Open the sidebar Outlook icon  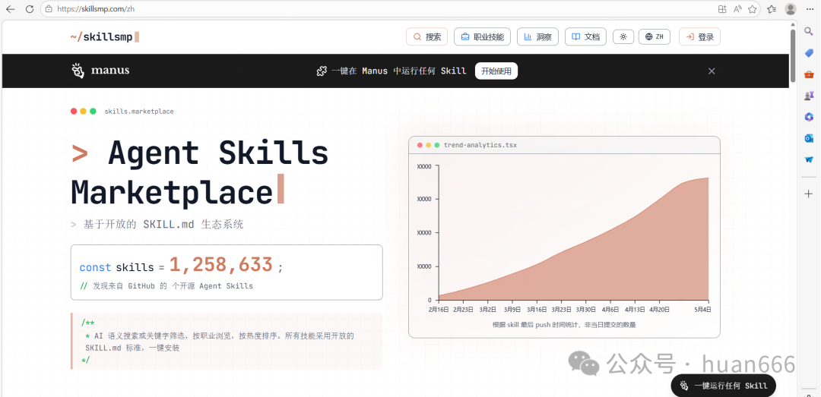808,138
